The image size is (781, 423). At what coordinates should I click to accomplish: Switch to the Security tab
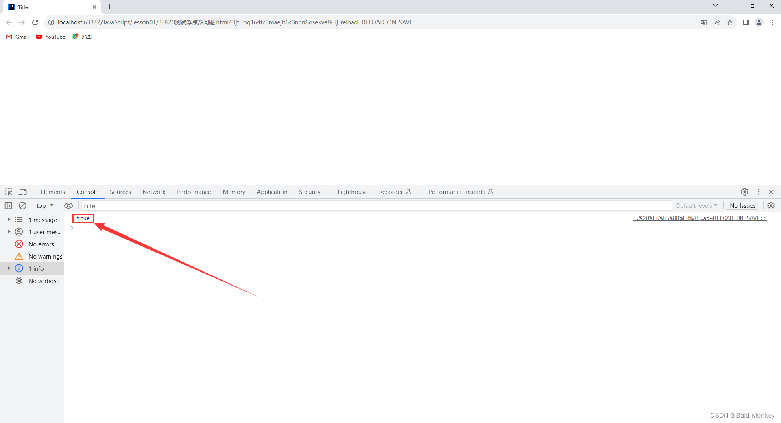click(x=310, y=192)
